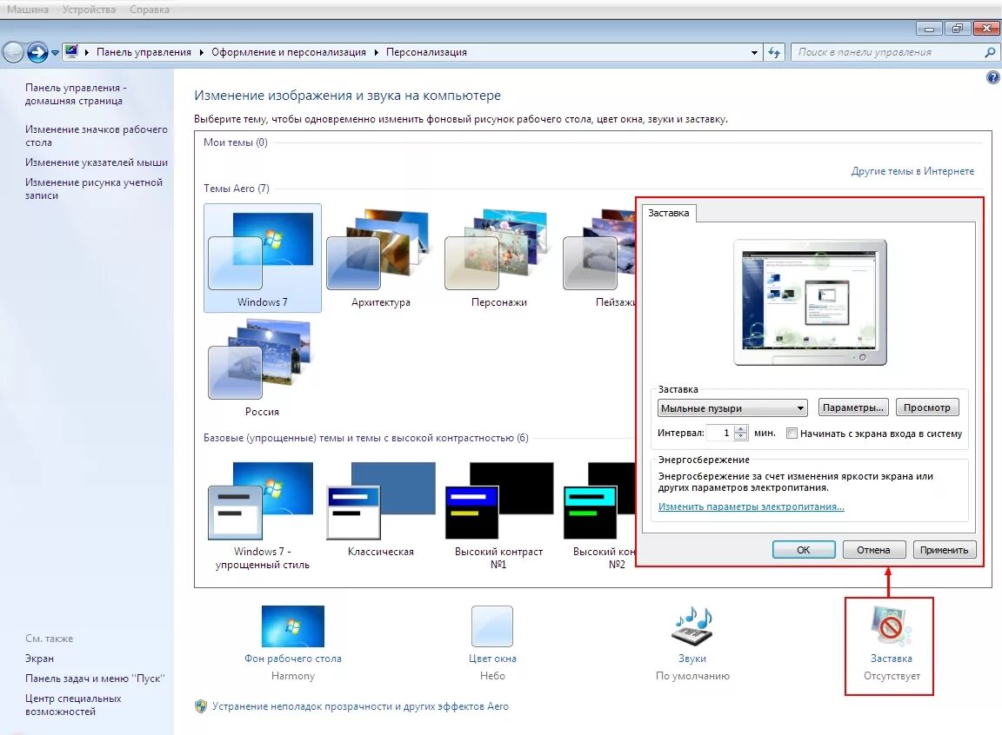Open Изменение рисунка учетной записи
The width and height of the screenshot is (1002, 735).
click(x=93, y=189)
